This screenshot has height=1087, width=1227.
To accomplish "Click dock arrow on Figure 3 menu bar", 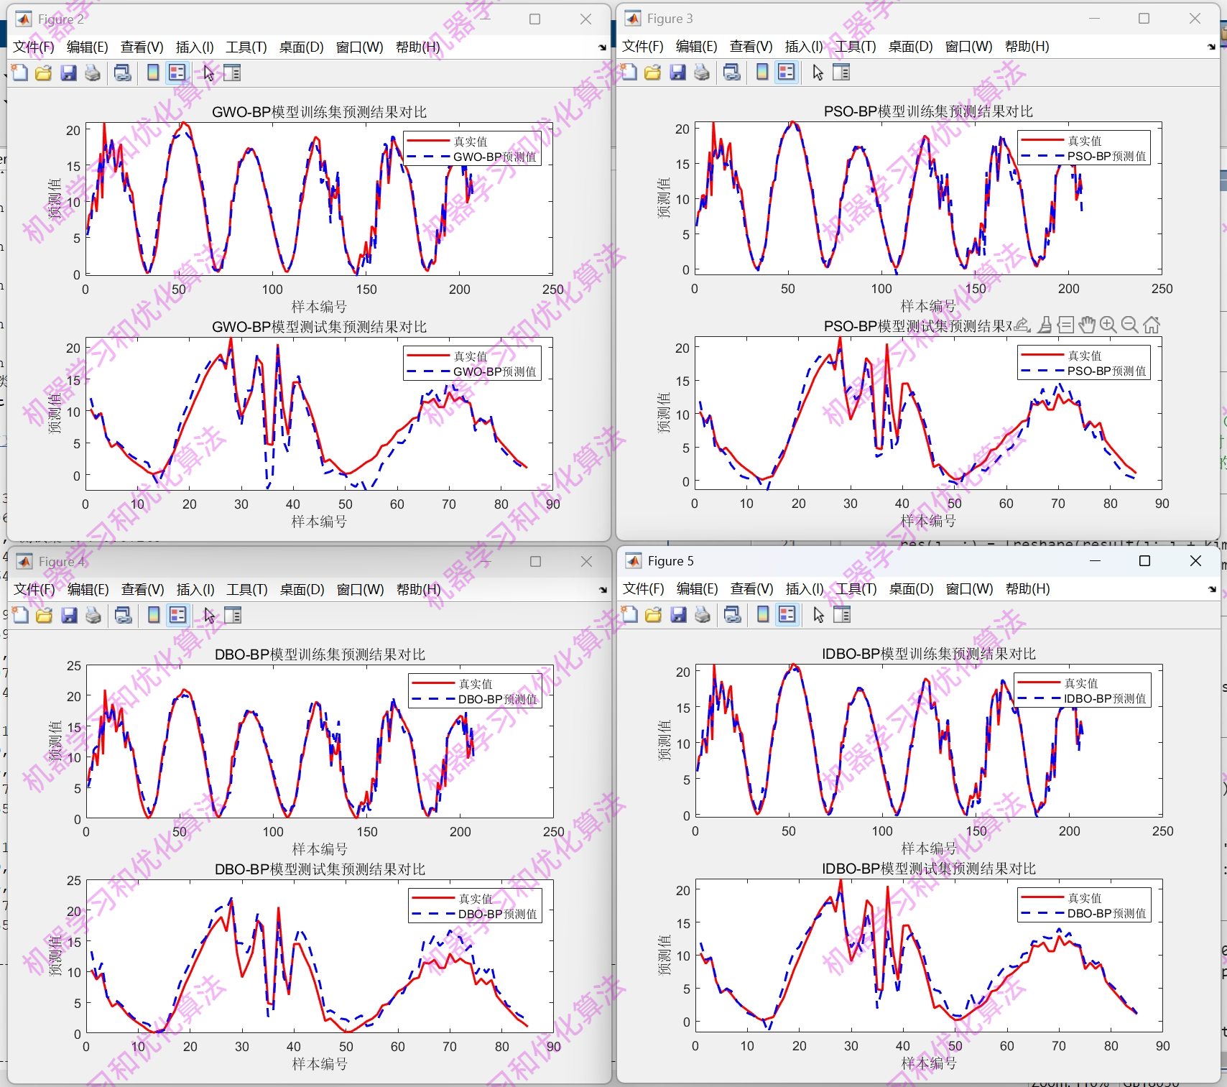I will (x=1211, y=47).
